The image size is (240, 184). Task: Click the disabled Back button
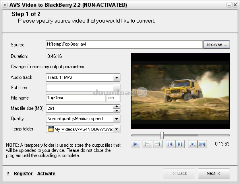pos(179,173)
